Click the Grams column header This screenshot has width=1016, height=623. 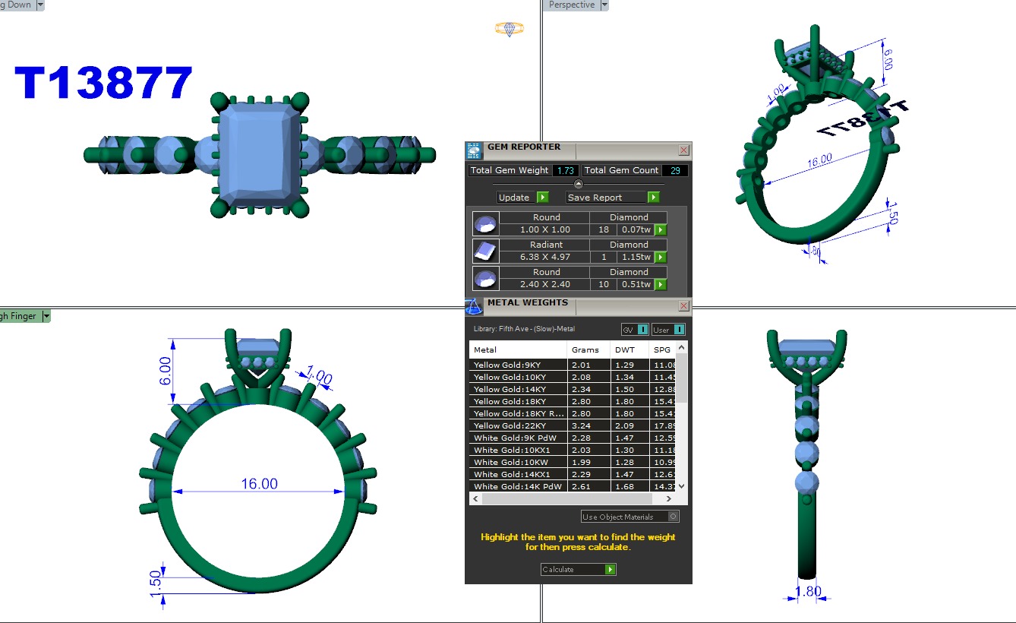click(585, 350)
